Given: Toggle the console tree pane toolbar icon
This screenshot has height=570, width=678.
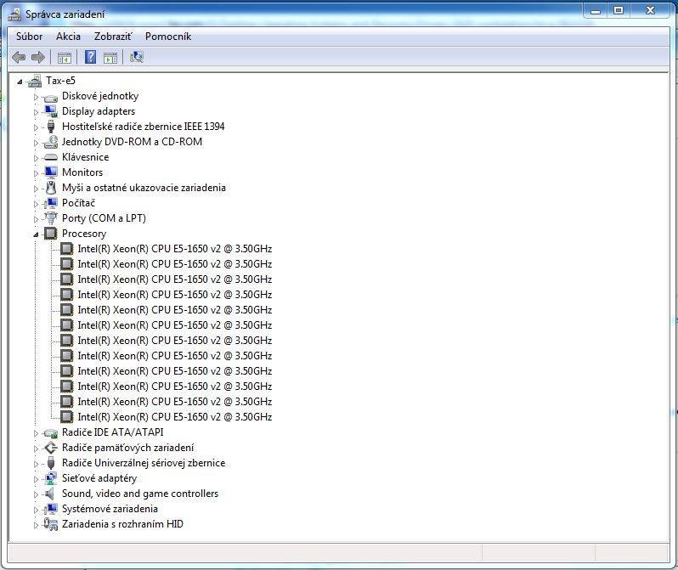Looking at the screenshot, I should coord(65,57).
